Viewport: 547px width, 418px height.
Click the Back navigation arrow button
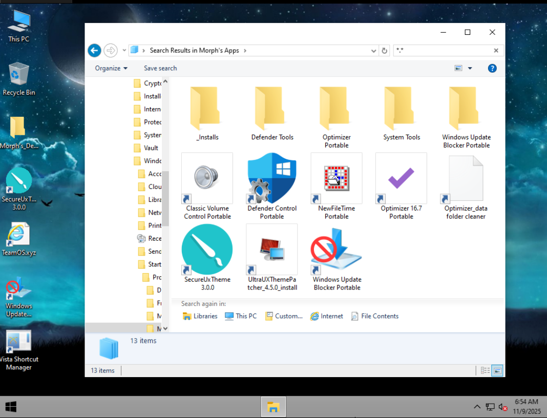(94, 50)
